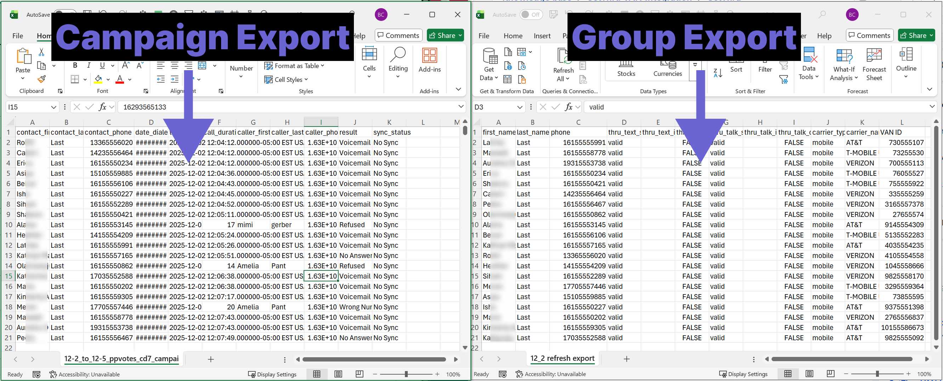The height and width of the screenshot is (381, 943).
Task: Click the macro record icon in Campaign Export status bar
Action: tap(36, 374)
